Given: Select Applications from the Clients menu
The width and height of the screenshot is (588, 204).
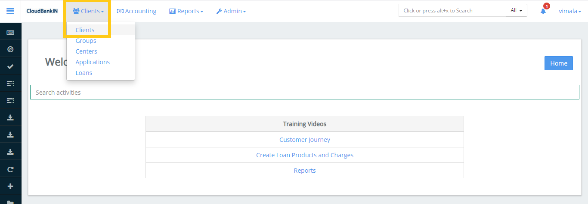Looking at the screenshot, I should click(93, 62).
